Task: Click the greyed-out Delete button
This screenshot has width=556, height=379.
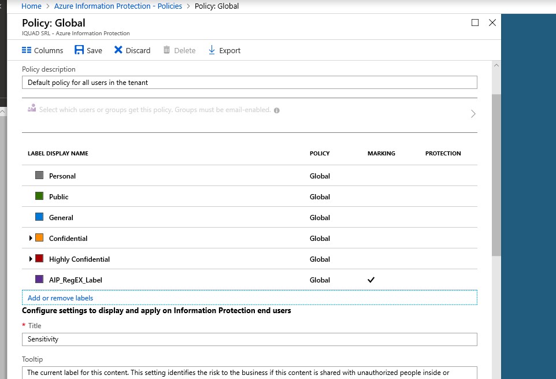Action: click(179, 50)
